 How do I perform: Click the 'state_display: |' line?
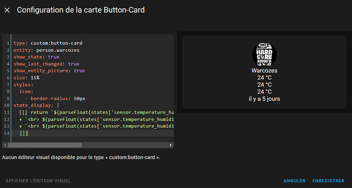pos(36,105)
